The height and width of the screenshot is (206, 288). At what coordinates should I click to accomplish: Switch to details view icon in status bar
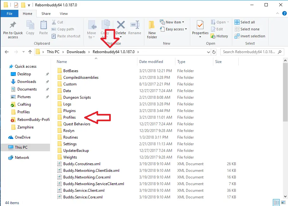[276, 203]
